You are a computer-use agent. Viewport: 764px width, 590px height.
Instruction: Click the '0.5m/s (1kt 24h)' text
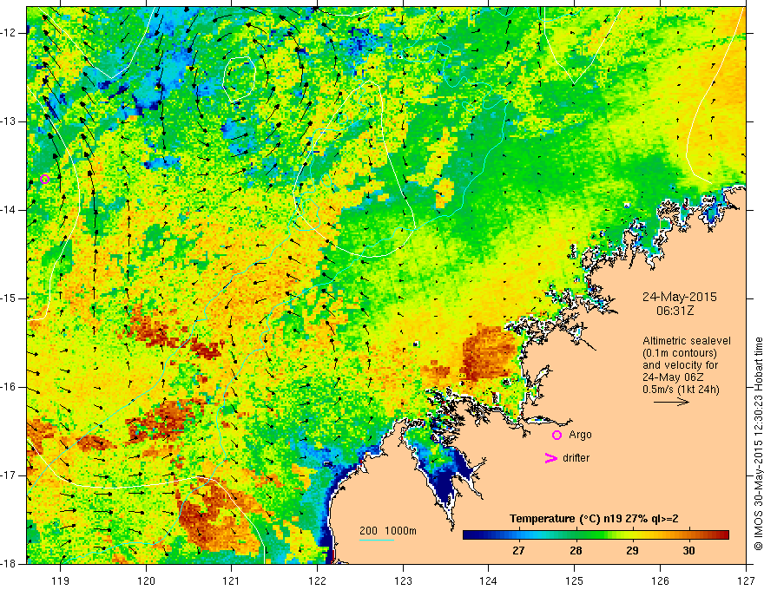pyautogui.click(x=681, y=390)
